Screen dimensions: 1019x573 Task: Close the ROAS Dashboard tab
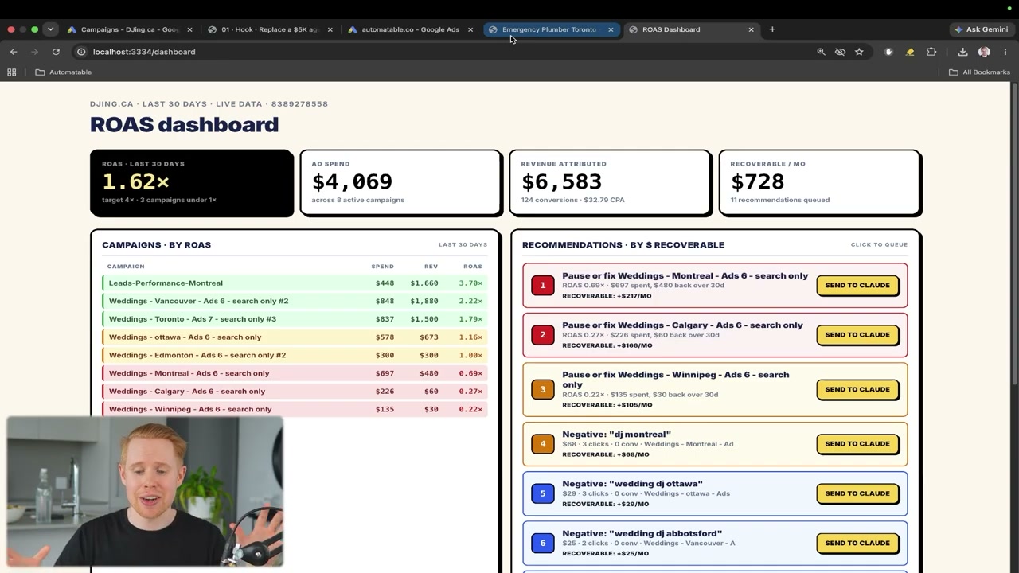click(751, 29)
